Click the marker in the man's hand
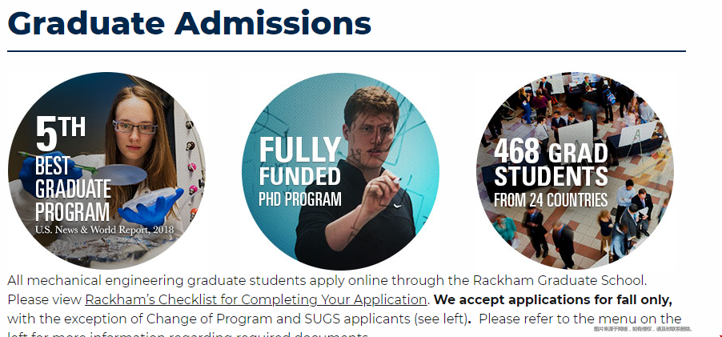This screenshot has width=722, height=337. click(394, 180)
